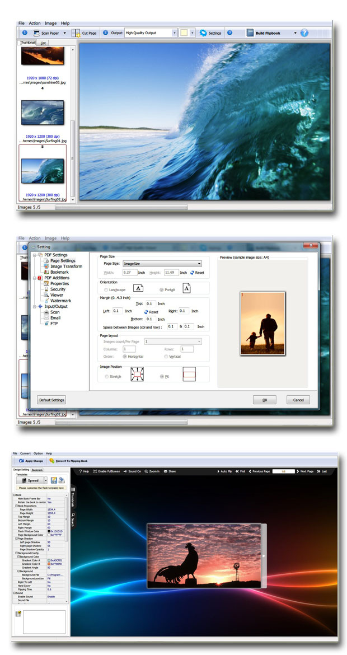Click the Default Settings button
Image resolution: width=347 pixels, height=655 pixels.
pos(51,400)
